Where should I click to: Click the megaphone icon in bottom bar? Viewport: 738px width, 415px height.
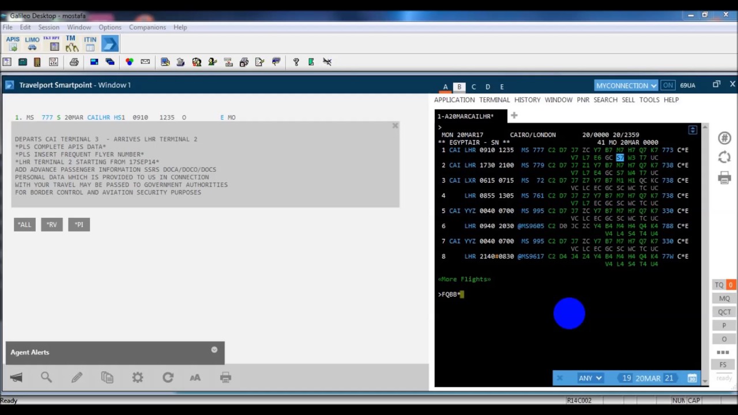16,378
